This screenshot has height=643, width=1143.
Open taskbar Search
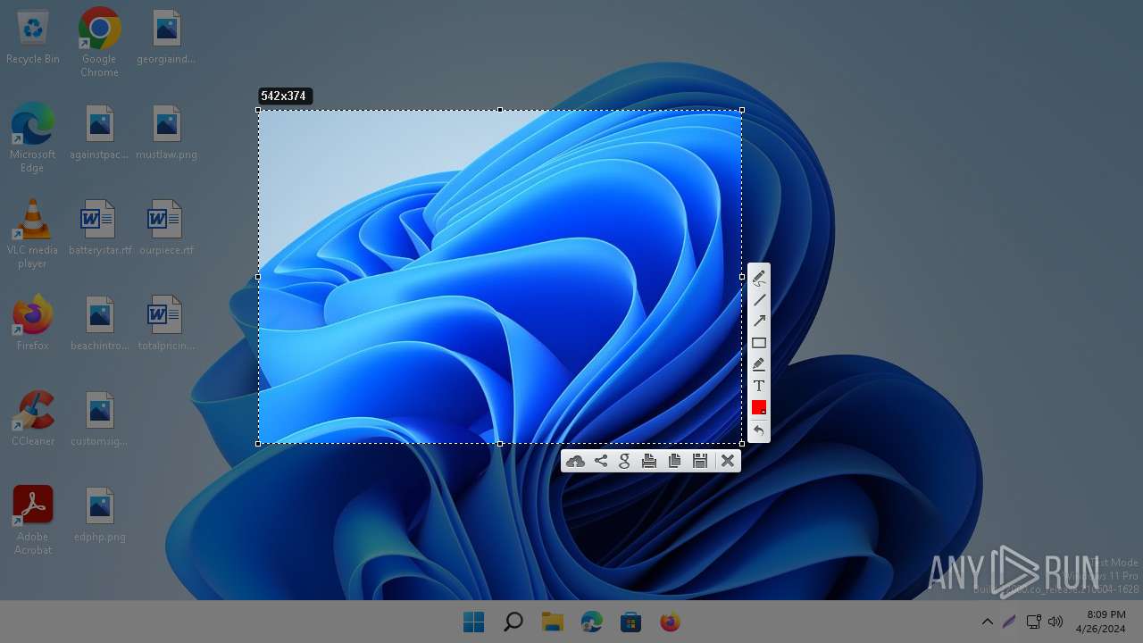[x=513, y=622]
